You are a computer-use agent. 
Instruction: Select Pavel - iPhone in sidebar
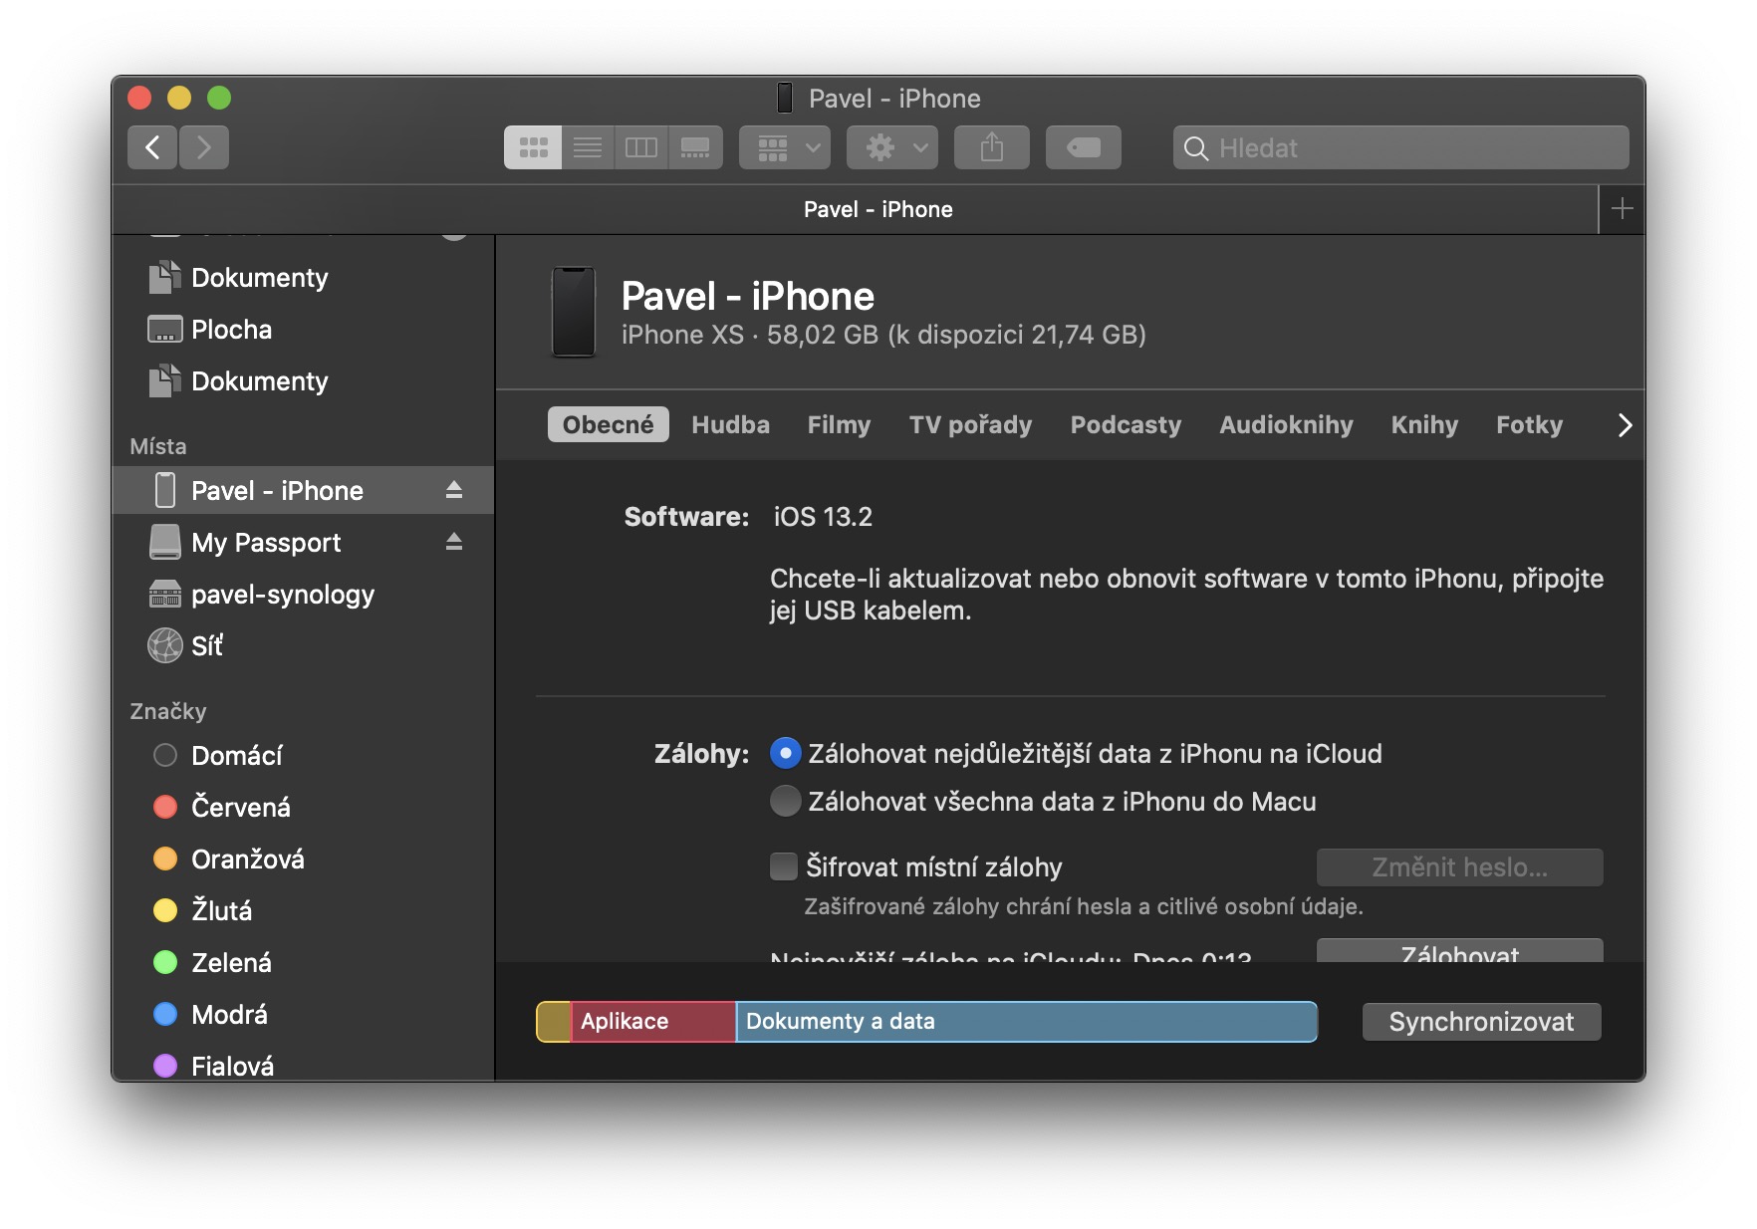point(303,490)
